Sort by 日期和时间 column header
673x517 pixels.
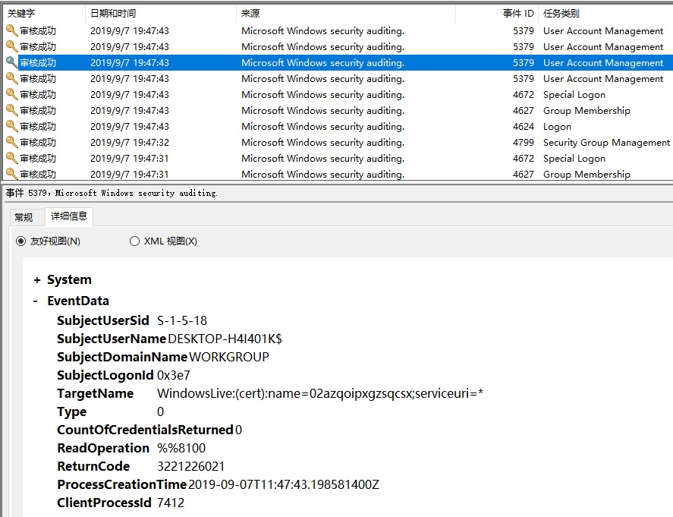(x=161, y=14)
